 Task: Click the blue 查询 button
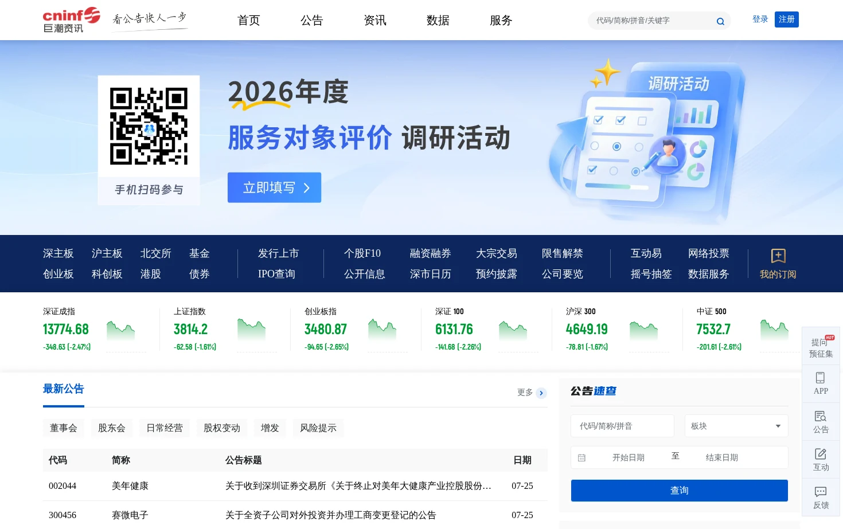[x=680, y=491]
